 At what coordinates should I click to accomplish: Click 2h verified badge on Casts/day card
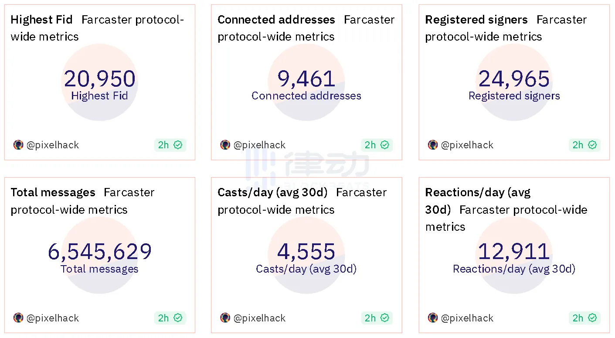click(x=377, y=318)
